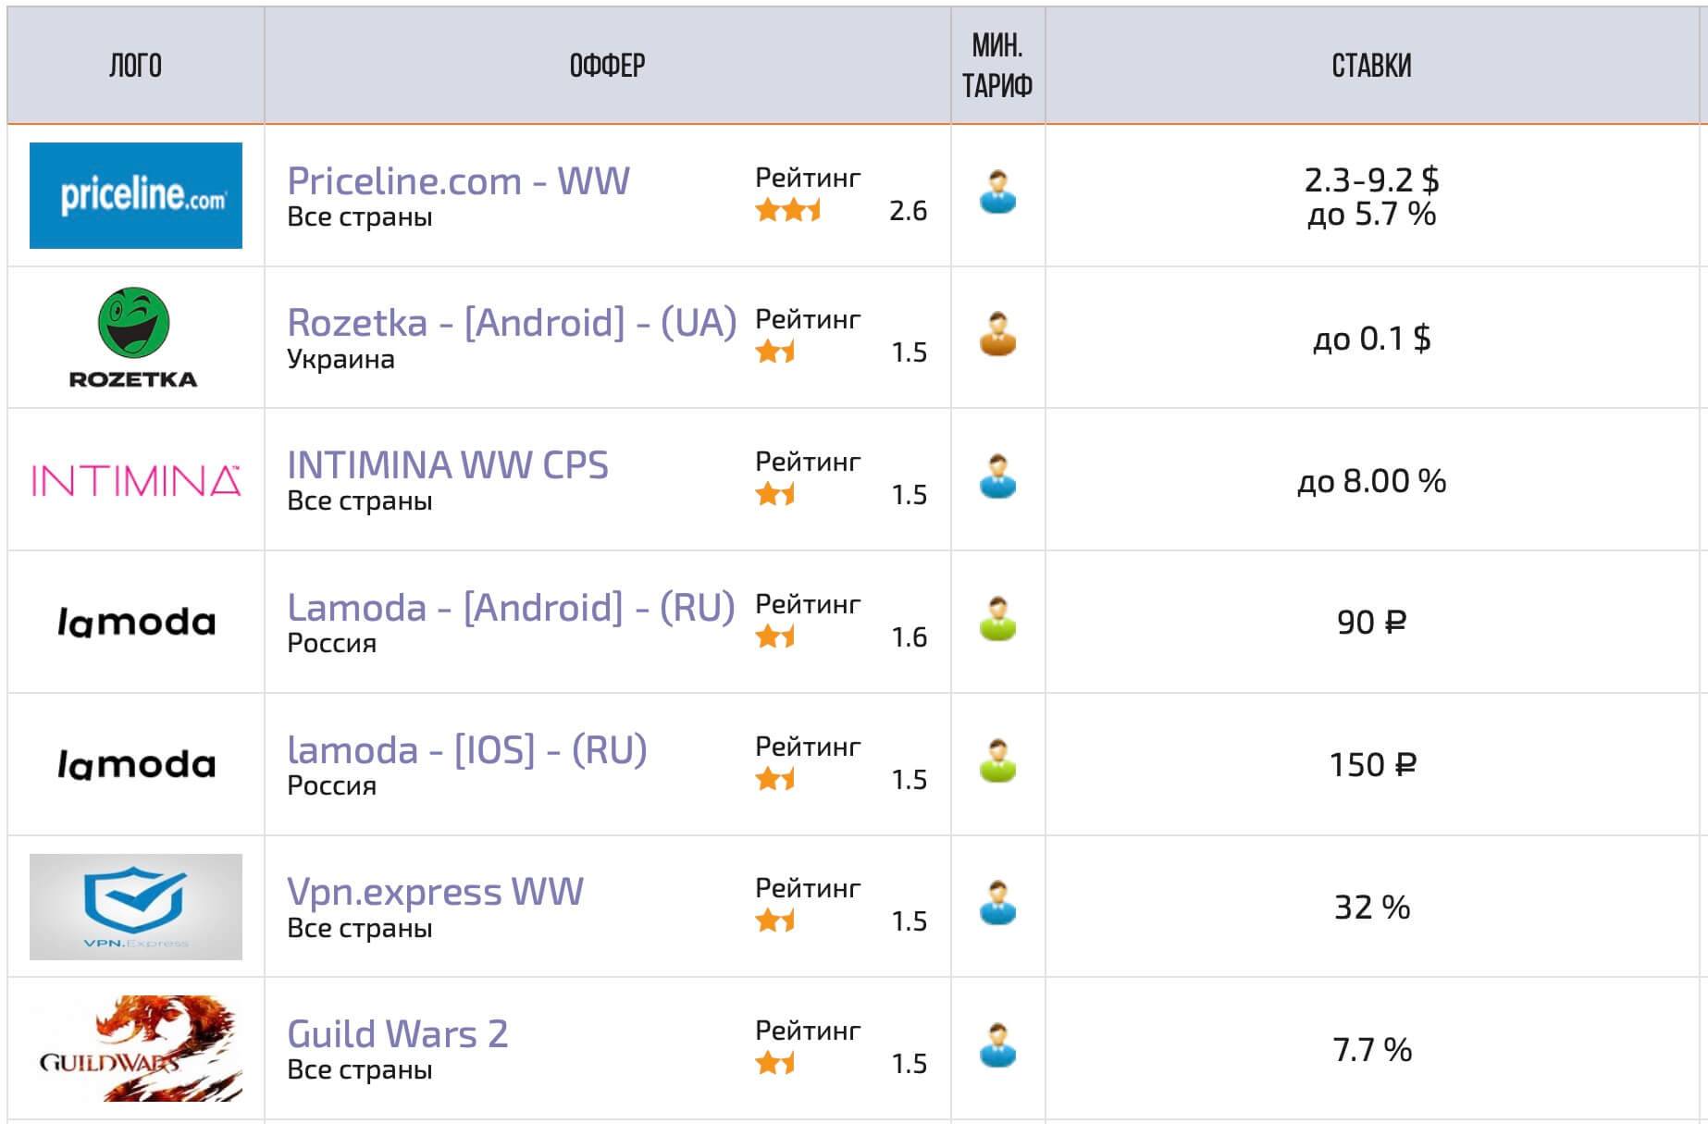The width and height of the screenshot is (1708, 1124).
Task: Open the Guild Wars 2 offer link
Action: pyautogui.click(x=398, y=1034)
